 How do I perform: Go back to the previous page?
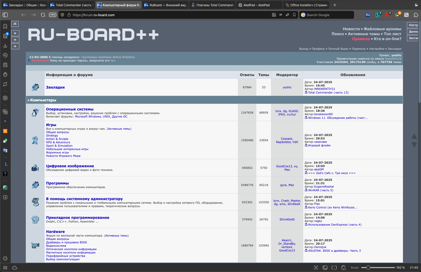[x=24, y=15]
